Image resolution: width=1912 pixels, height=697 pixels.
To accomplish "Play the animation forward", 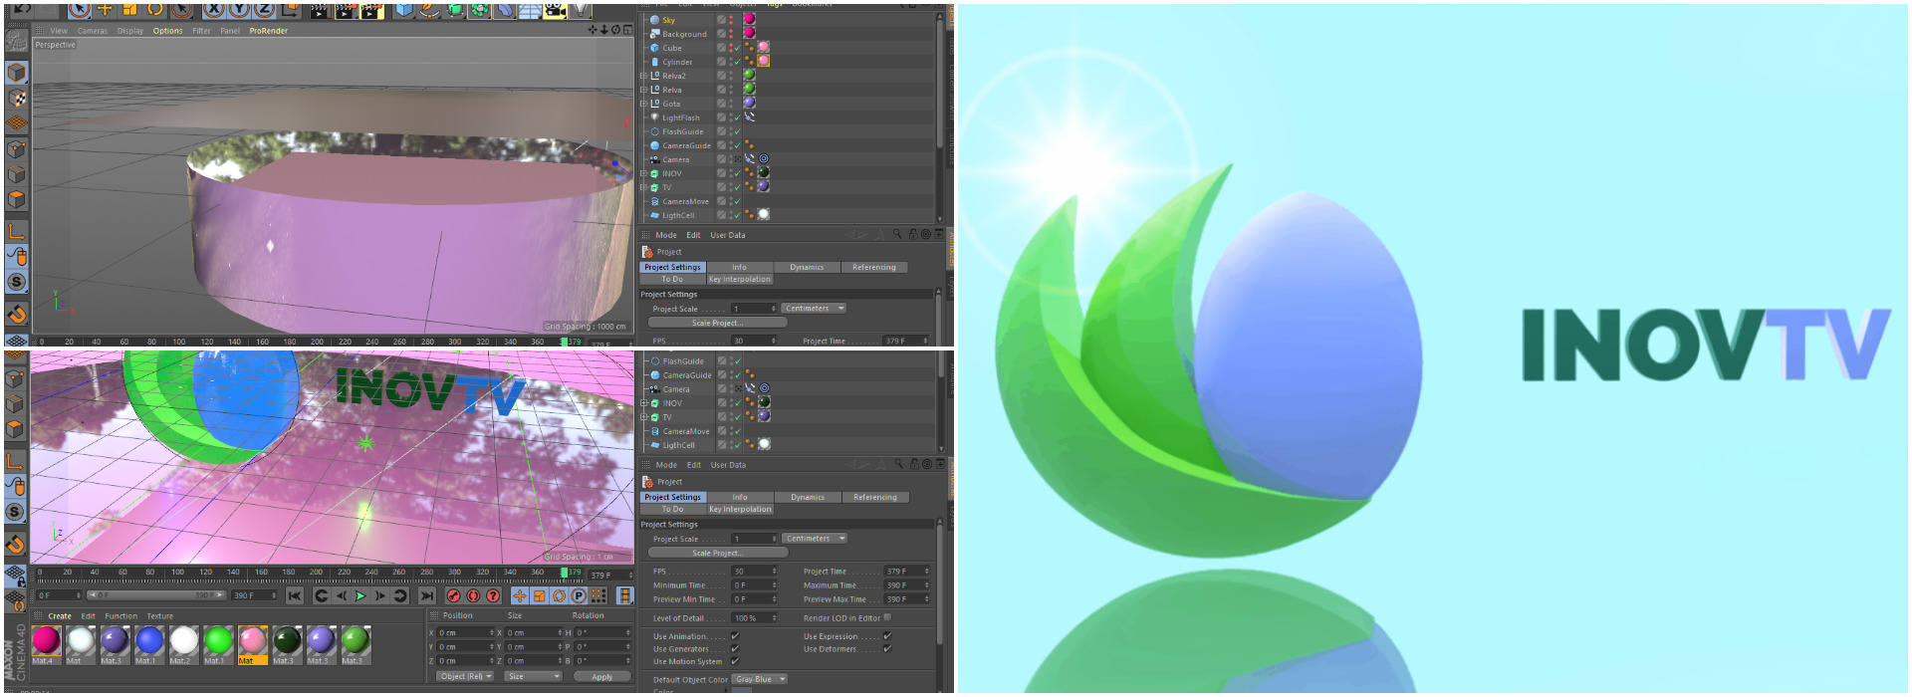I will (360, 595).
